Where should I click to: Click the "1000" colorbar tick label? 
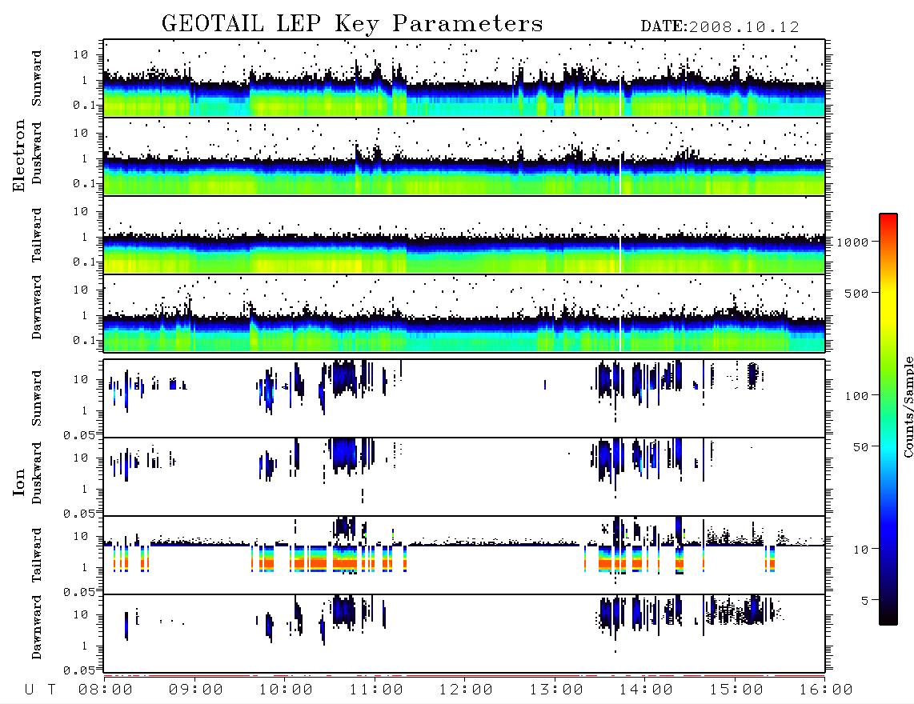(x=852, y=242)
